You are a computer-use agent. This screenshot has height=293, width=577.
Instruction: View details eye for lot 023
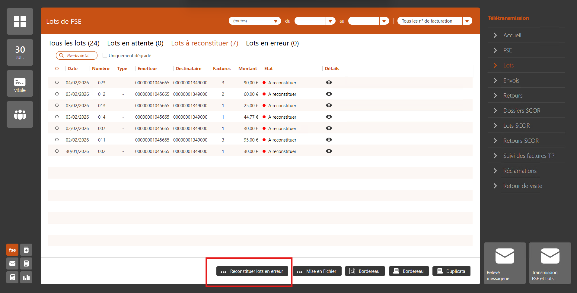click(329, 83)
